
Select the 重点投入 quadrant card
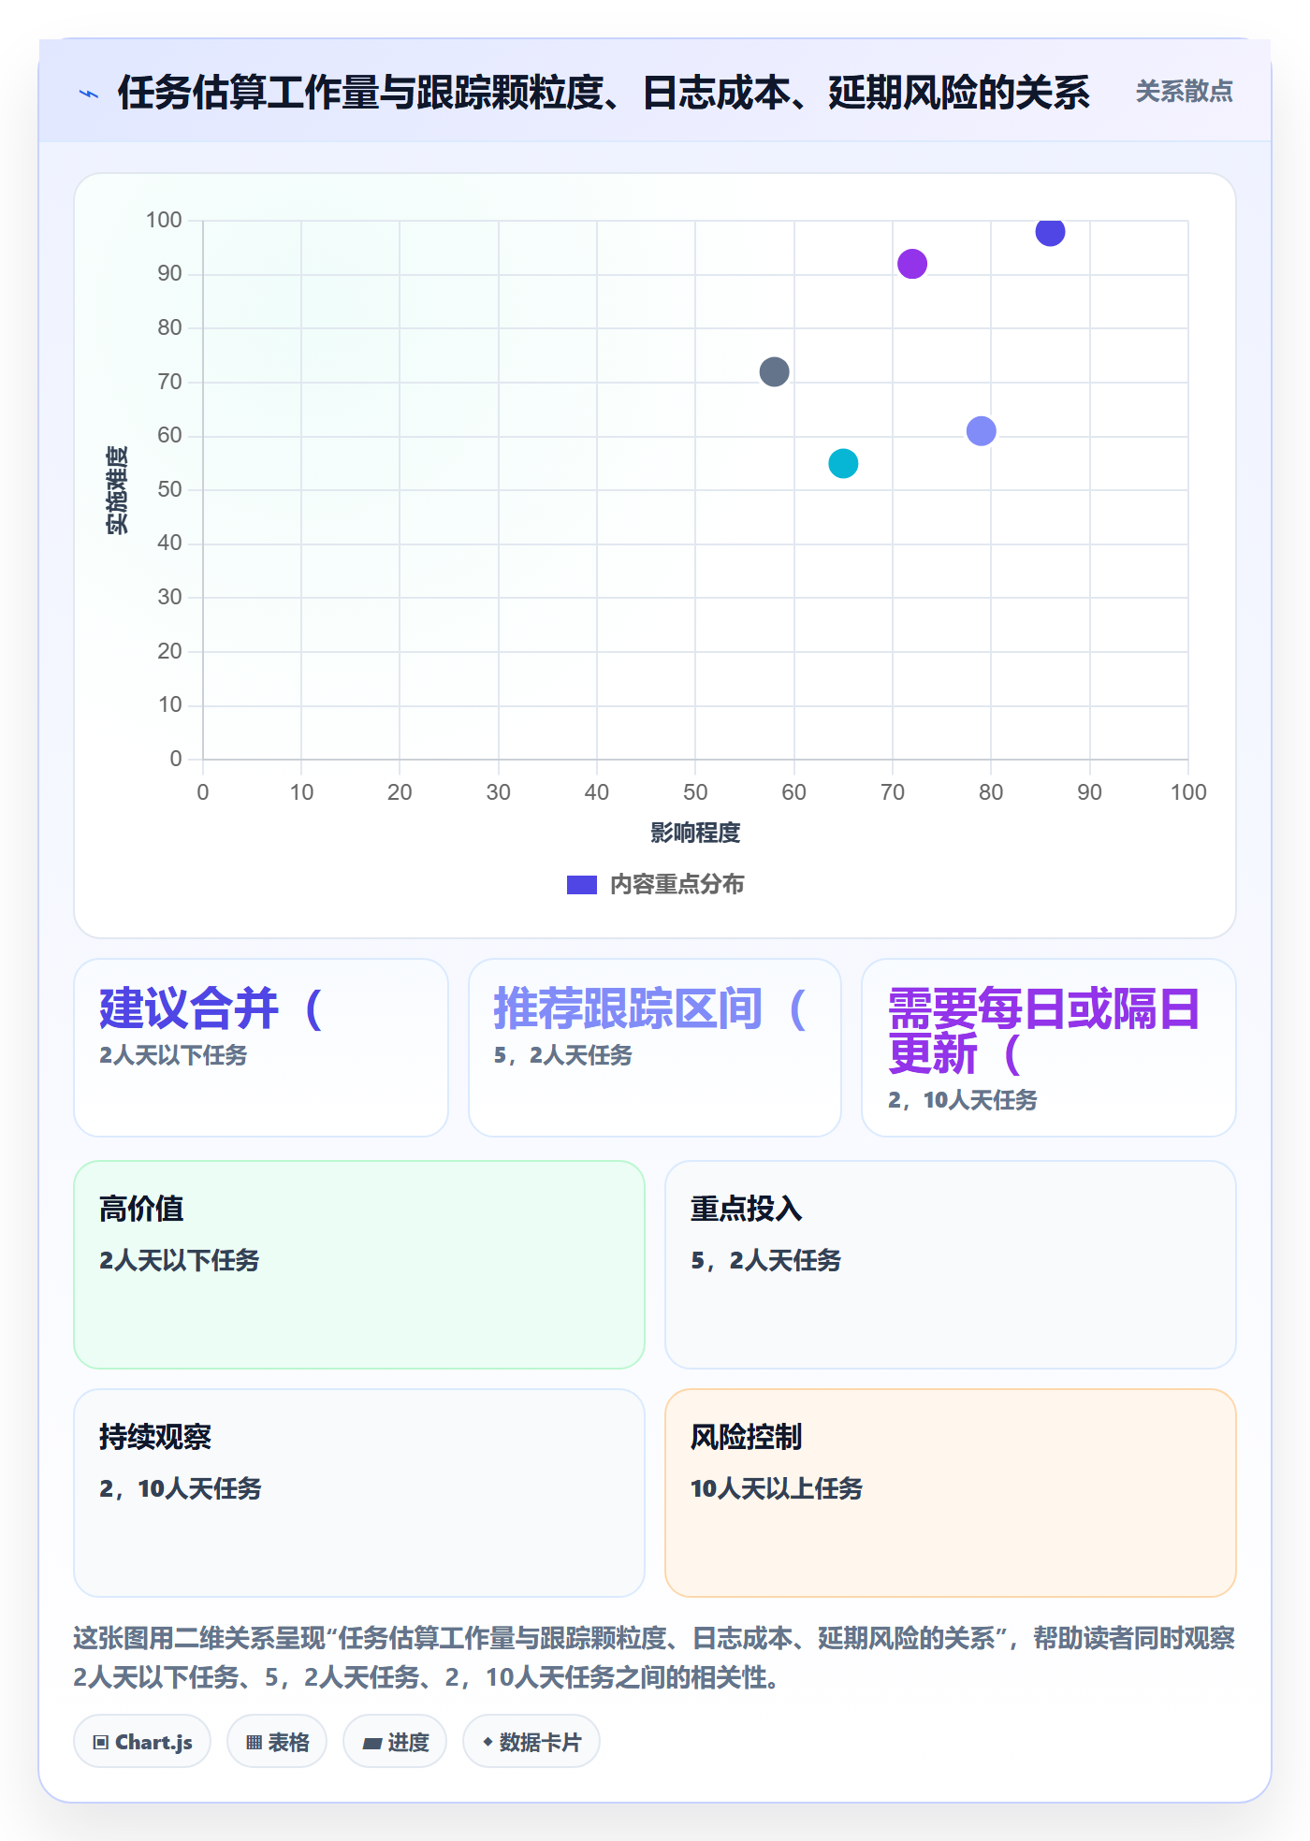pos(951,1265)
